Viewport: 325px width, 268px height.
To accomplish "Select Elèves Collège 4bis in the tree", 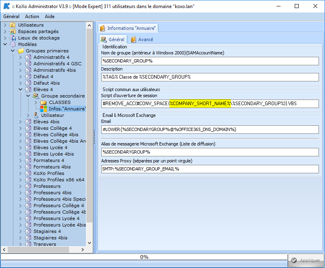I will (x=56, y=135).
